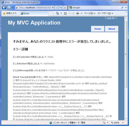Click the エラー詳細 heading
The image size is (129, 126).
point(20,49)
